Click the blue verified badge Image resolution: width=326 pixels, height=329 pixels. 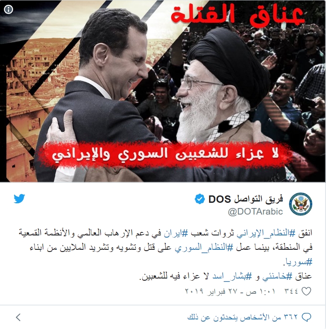[x=199, y=199]
